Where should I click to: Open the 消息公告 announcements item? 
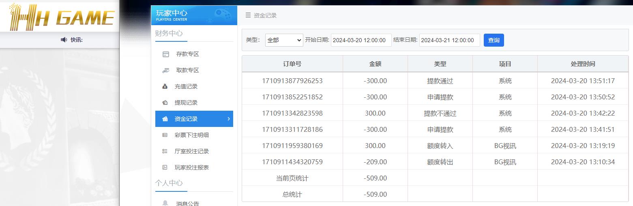click(x=187, y=203)
